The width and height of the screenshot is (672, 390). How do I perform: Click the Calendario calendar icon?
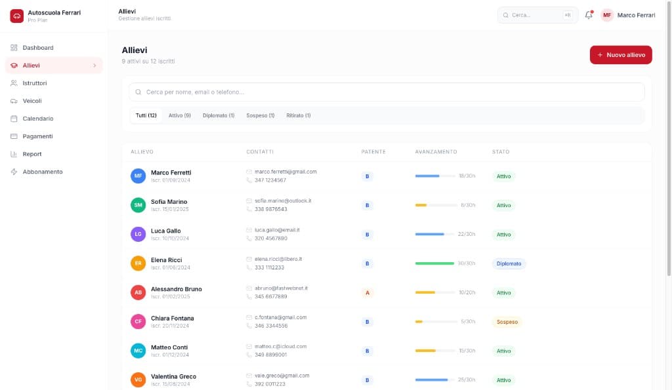(x=14, y=119)
